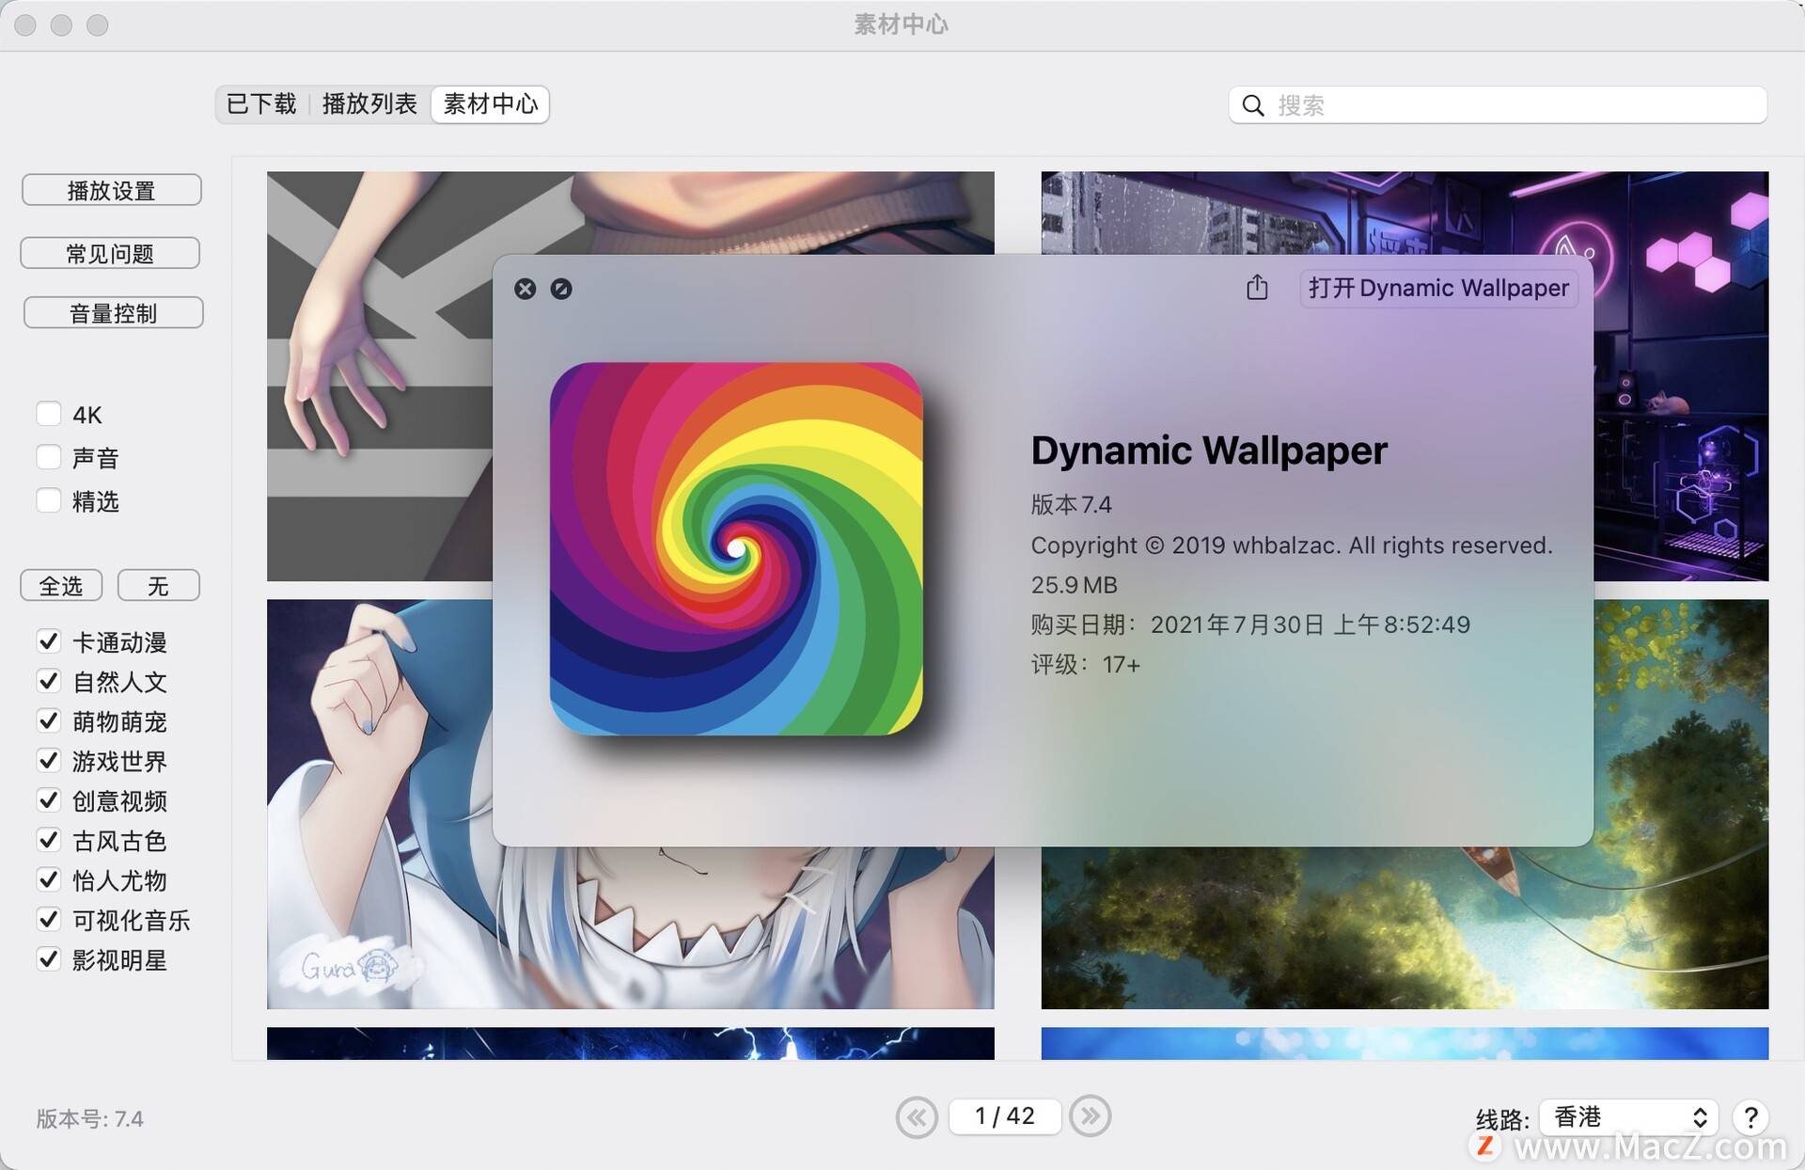Click the share icon in the info popup
1805x1170 pixels.
click(1257, 287)
